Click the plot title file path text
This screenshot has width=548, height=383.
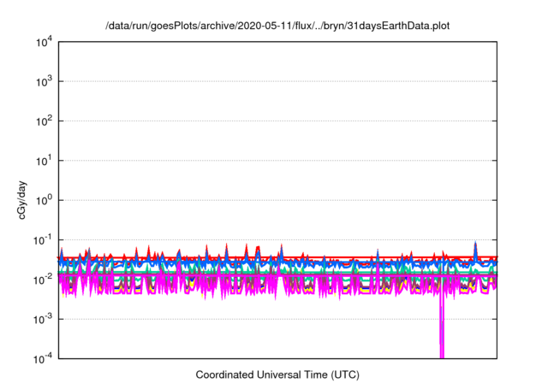(277, 26)
